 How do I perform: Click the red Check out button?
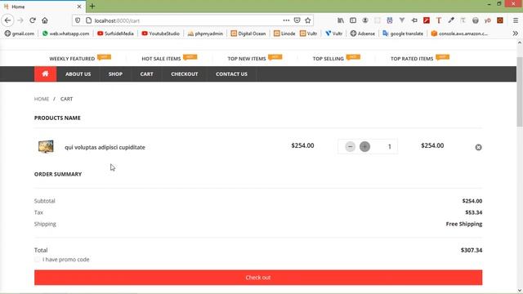258,278
